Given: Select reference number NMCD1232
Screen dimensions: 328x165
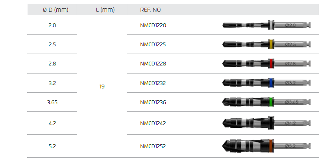Looking at the screenshot, I should click(x=153, y=83).
